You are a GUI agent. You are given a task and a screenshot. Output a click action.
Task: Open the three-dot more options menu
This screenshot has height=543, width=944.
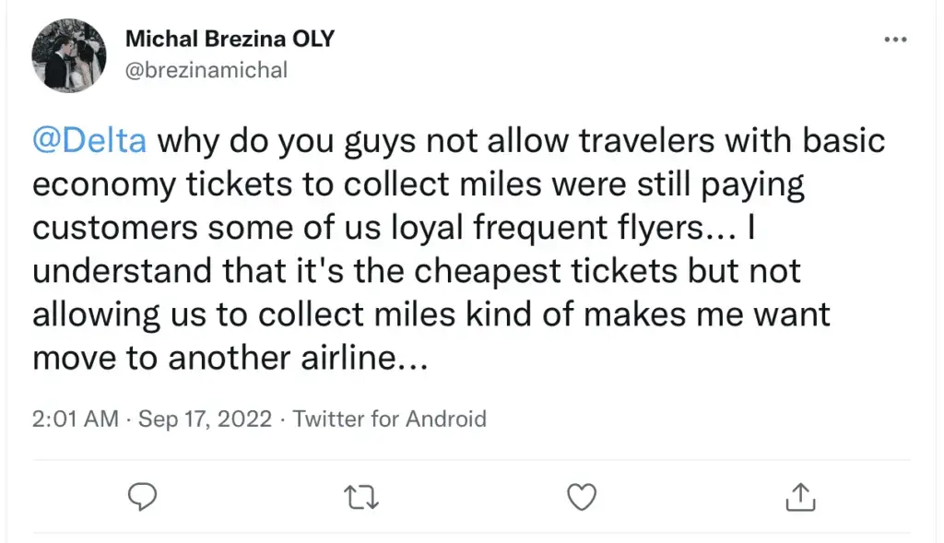click(x=895, y=40)
